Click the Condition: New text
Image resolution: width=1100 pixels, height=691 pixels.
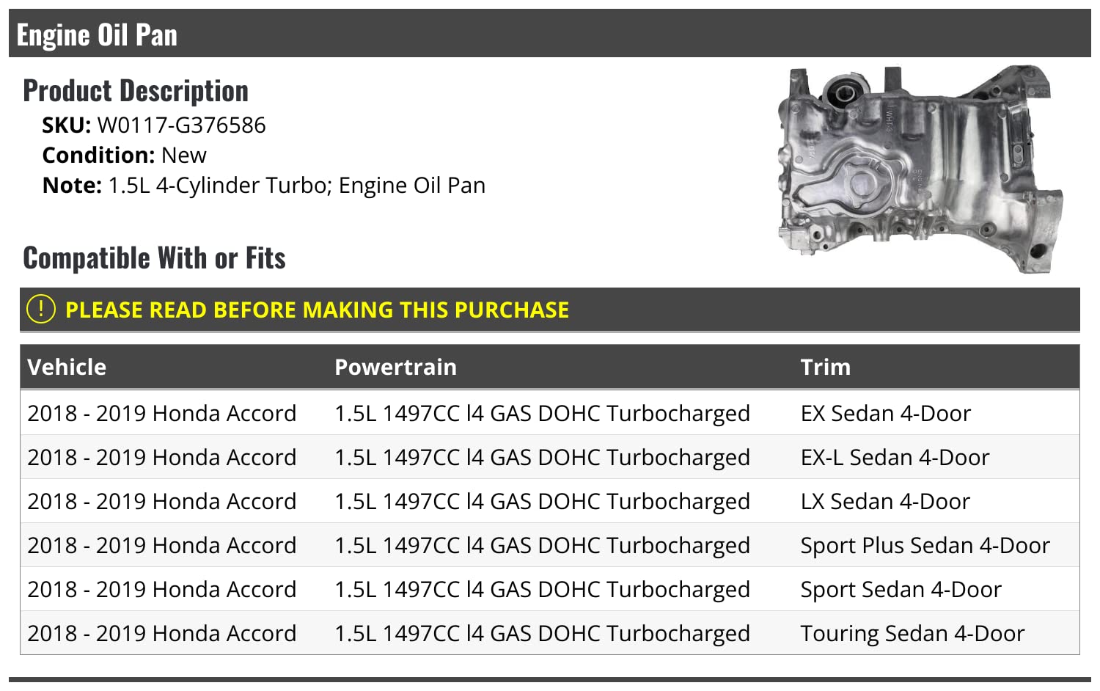click(124, 156)
